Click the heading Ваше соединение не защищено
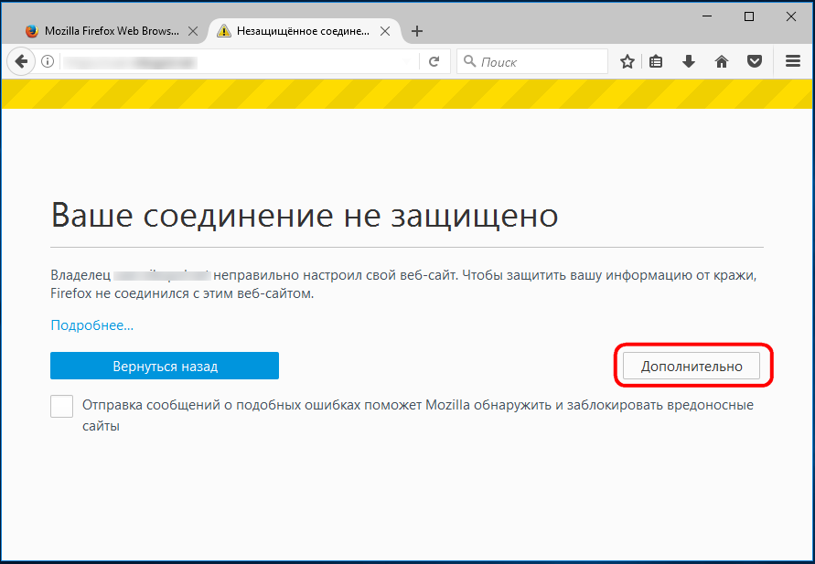815x564 pixels. pos(305,215)
